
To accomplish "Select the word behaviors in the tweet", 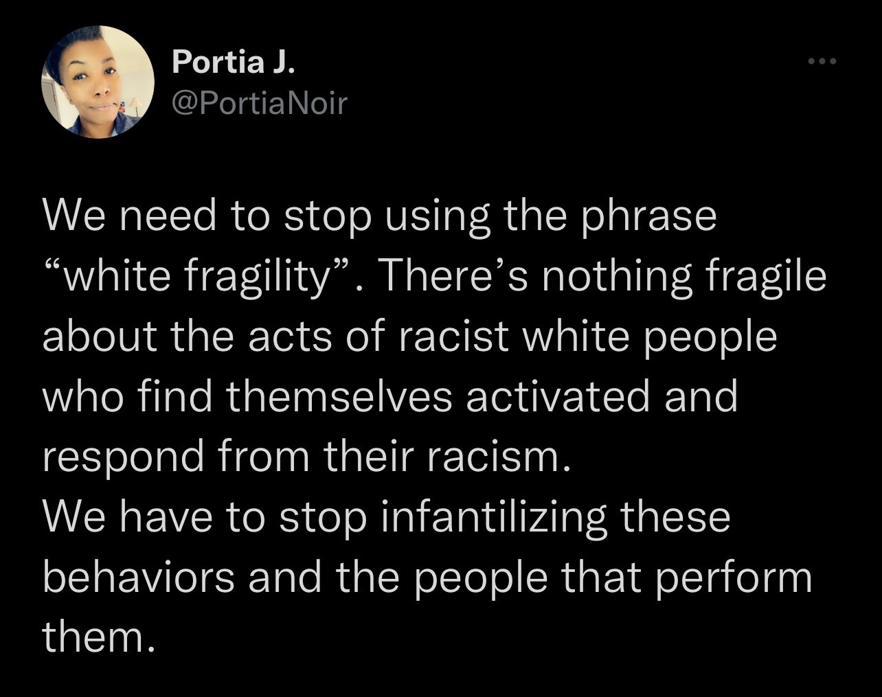I will click(139, 577).
